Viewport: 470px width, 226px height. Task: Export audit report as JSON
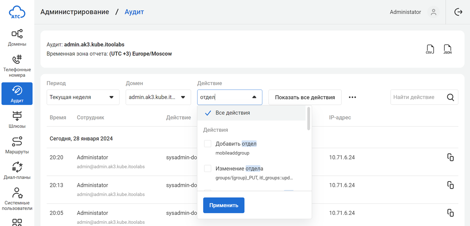[448, 49]
